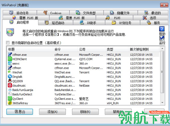
Task: Open the 活动任务 tab
Action: (20, 13)
